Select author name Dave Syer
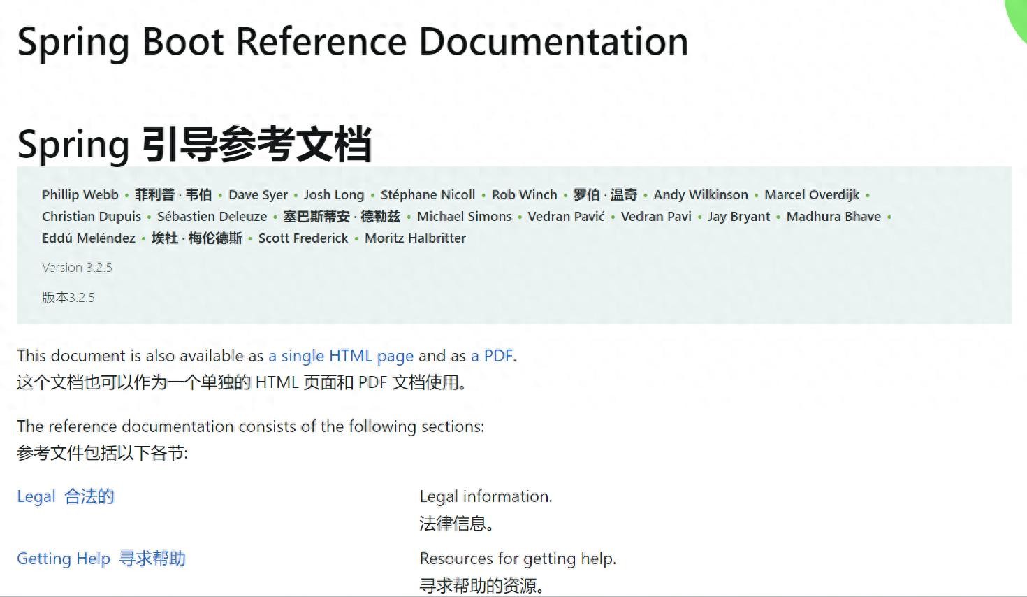The image size is (1027, 597). click(258, 195)
